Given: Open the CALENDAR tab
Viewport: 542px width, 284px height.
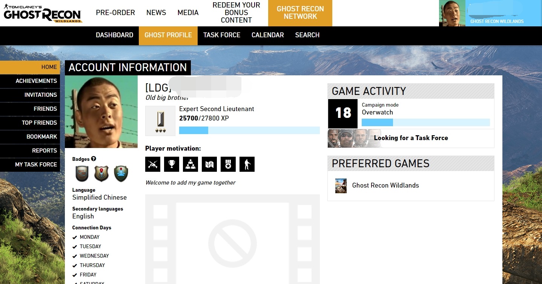Looking at the screenshot, I should coord(268,35).
